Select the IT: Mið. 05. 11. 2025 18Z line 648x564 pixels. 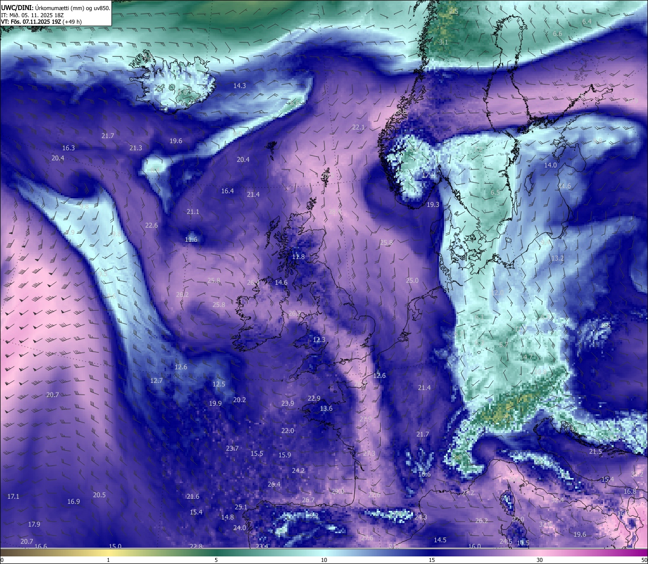pyautogui.click(x=32, y=15)
